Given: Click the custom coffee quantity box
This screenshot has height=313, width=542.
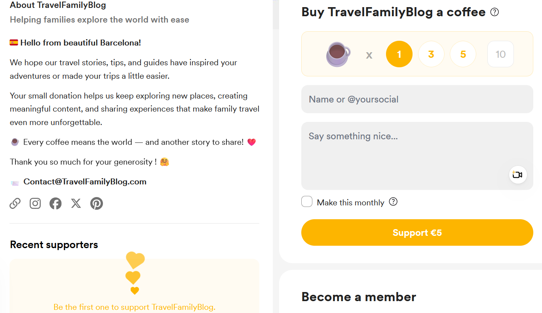Looking at the screenshot, I should pyautogui.click(x=500, y=54).
